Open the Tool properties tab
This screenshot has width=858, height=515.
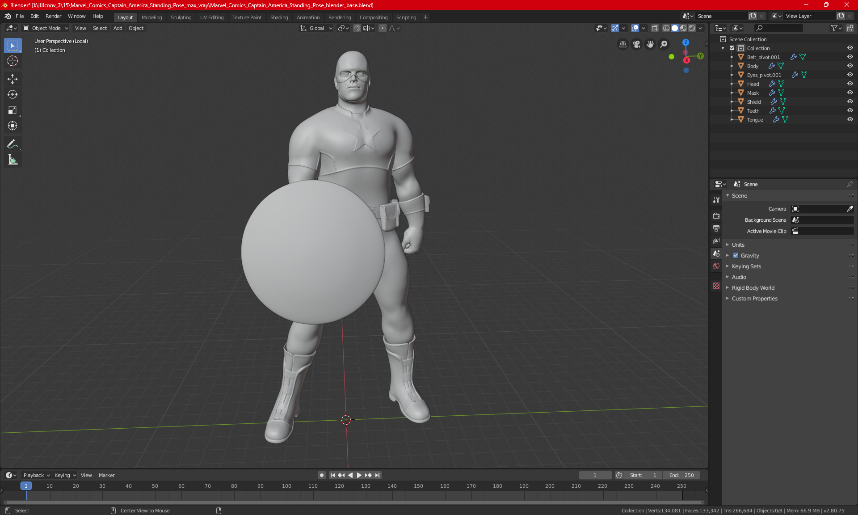(716, 200)
